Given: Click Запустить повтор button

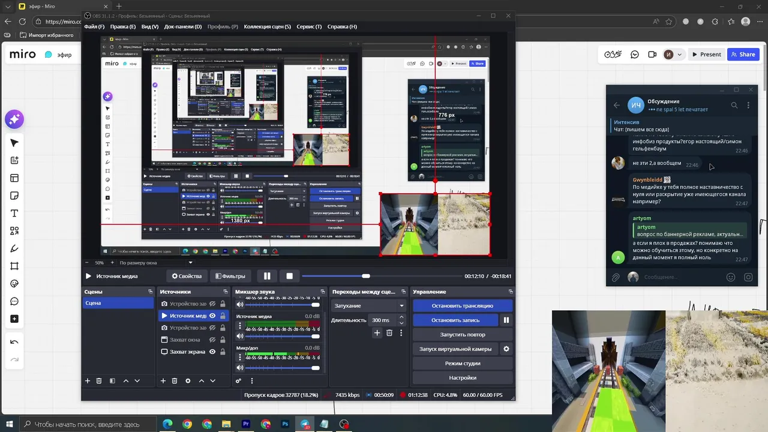Looking at the screenshot, I should click(463, 335).
